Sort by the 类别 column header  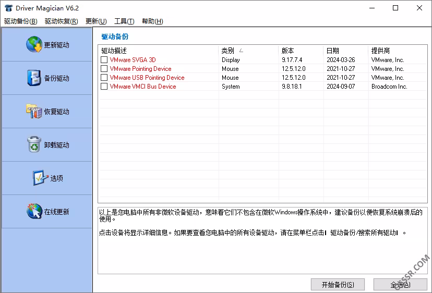pos(248,51)
